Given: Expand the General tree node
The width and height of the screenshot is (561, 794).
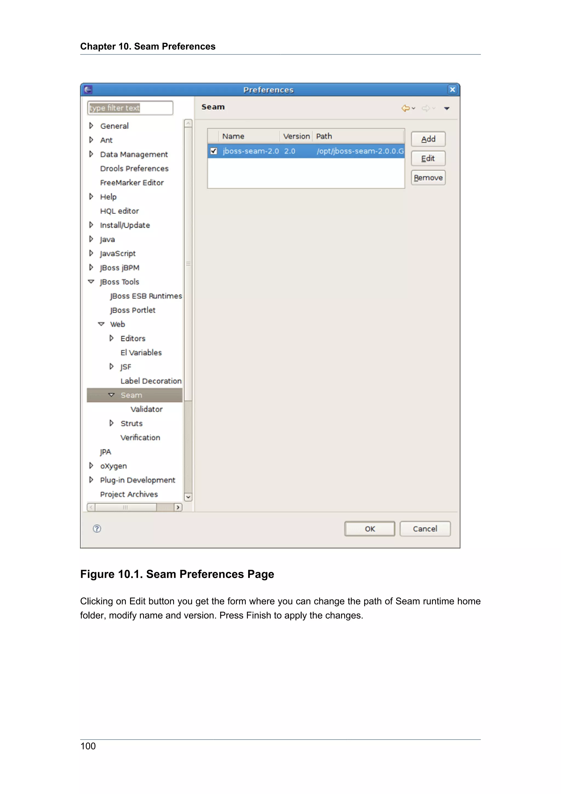Looking at the screenshot, I should [x=91, y=126].
